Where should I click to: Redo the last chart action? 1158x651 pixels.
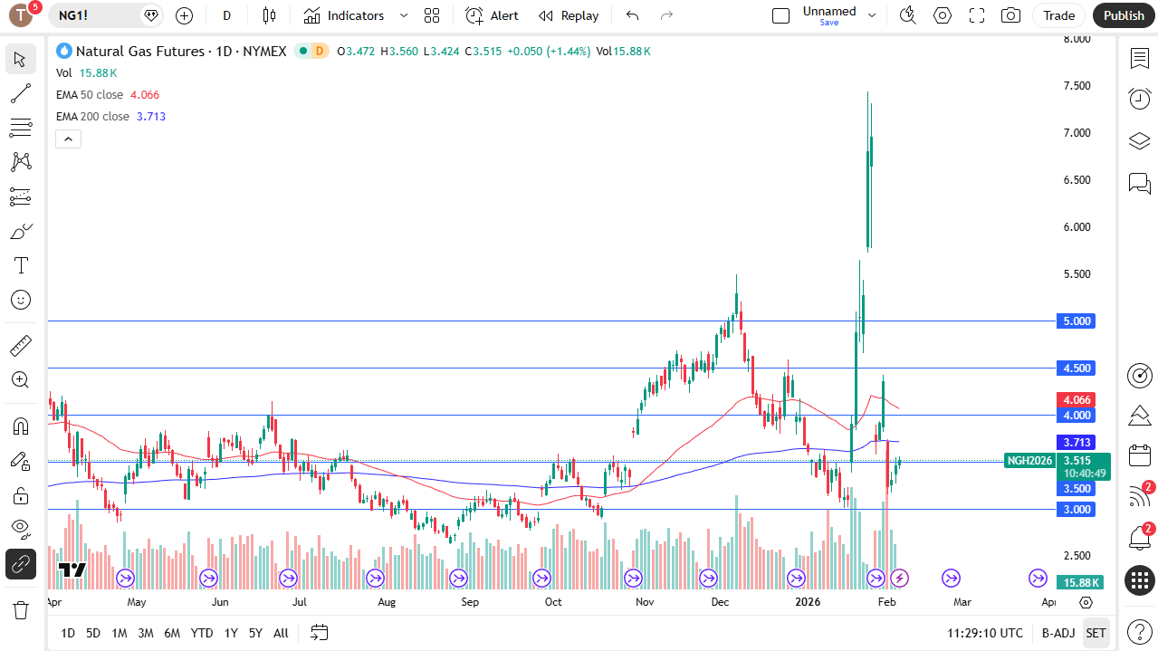tap(667, 15)
